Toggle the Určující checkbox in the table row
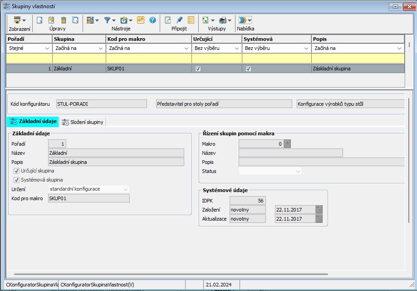The image size is (417, 291). pyautogui.click(x=197, y=69)
